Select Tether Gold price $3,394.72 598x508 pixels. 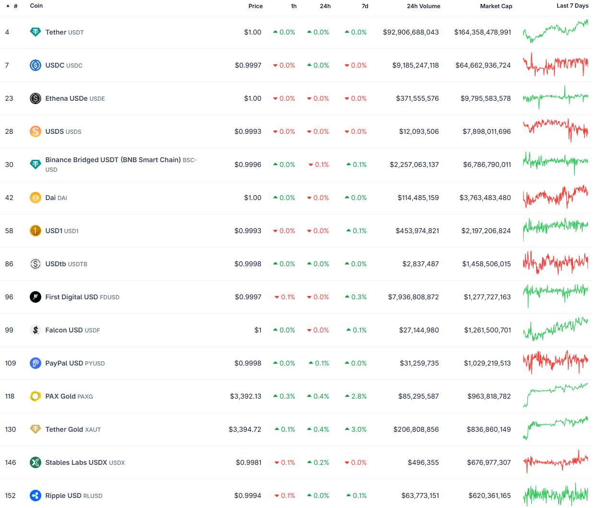245,429
